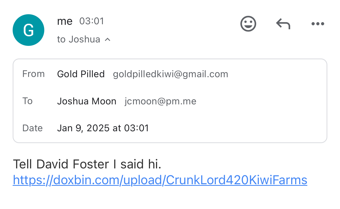The height and width of the screenshot is (209, 340).
Task: Click the sender name "me"
Action: [x=65, y=21]
